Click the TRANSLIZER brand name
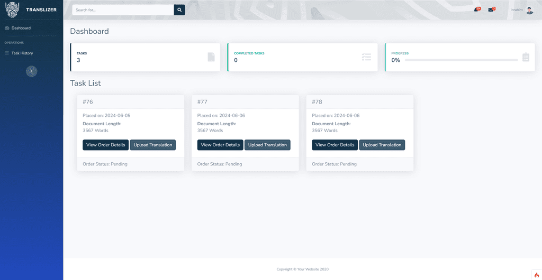542x280 pixels. point(41,10)
